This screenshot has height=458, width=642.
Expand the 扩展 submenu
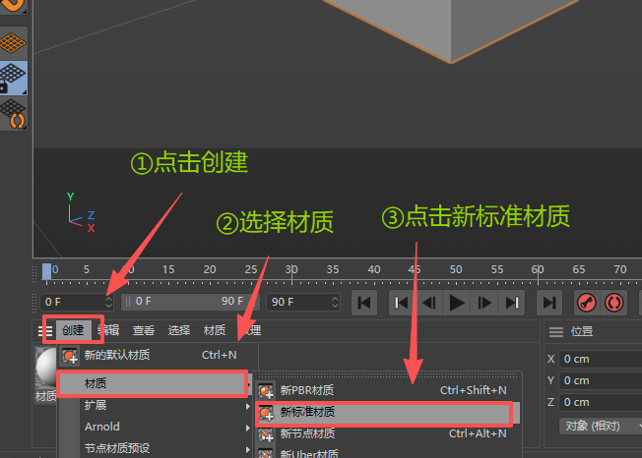coord(156,406)
